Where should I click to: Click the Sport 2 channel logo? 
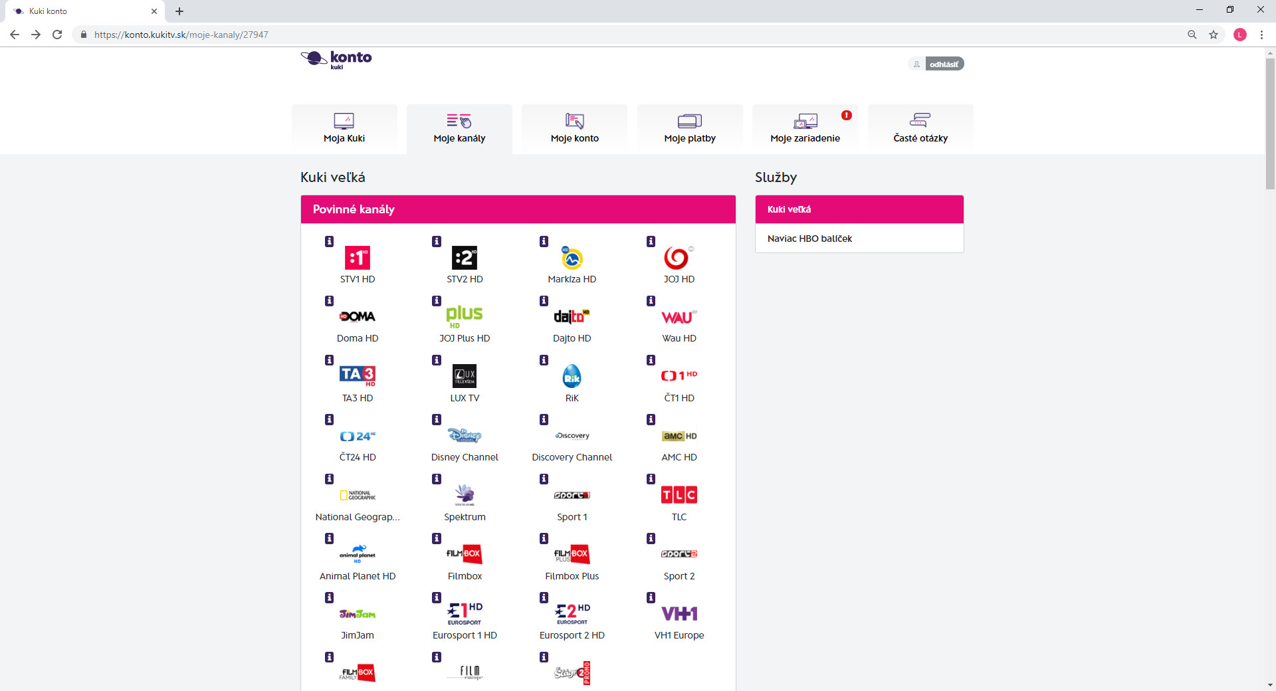[679, 554]
